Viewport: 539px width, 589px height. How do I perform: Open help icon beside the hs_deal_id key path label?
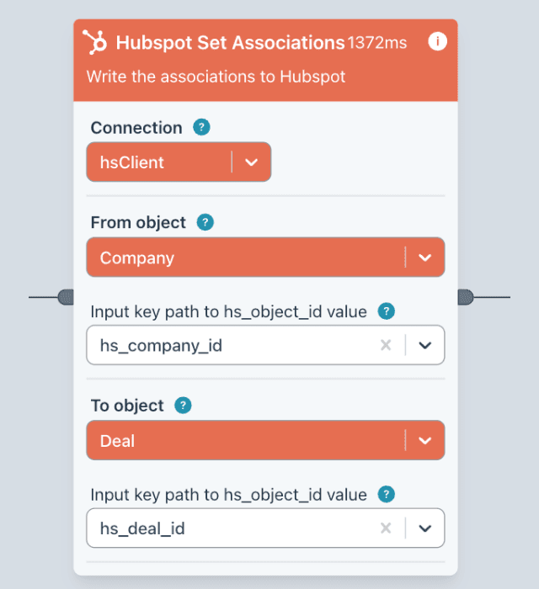tap(386, 494)
